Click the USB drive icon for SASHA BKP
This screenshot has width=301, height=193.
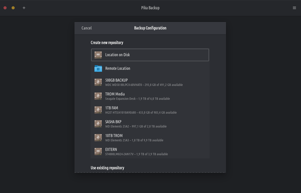coord(98,124)
